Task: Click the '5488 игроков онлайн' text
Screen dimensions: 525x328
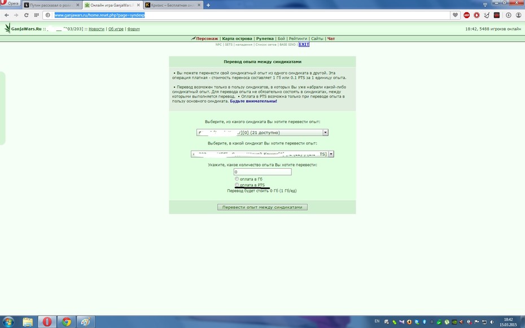Action: (501, 29)
